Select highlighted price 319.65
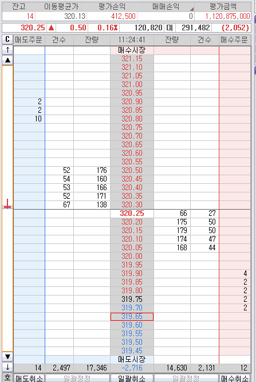 click(x=132, y=317)
